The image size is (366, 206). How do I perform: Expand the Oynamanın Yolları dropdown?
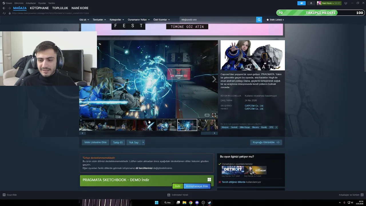(139, 20)
